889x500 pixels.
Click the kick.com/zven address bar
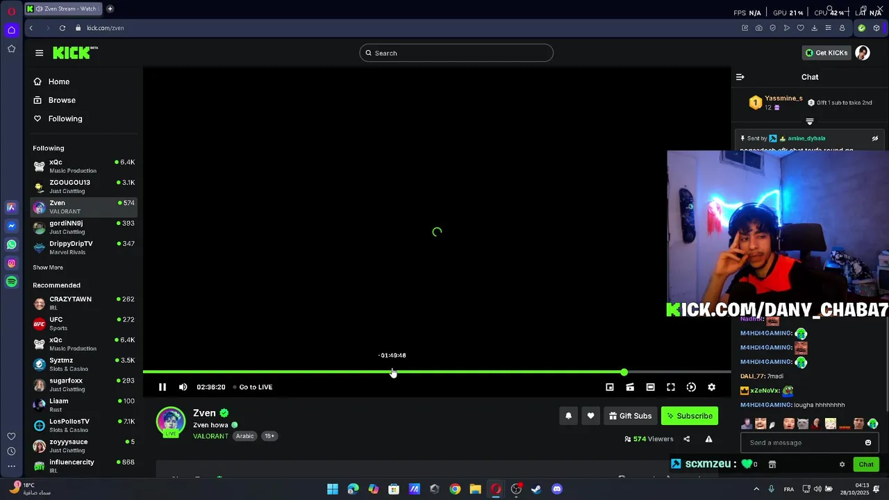pos(105,28)
